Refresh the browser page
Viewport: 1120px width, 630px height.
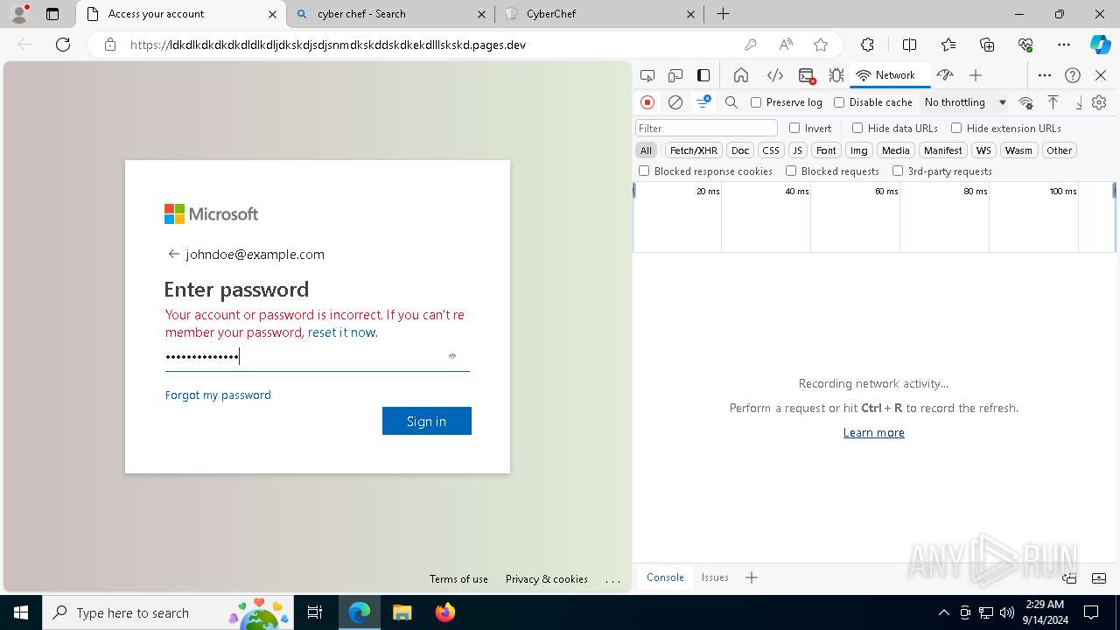pos(63,45)
